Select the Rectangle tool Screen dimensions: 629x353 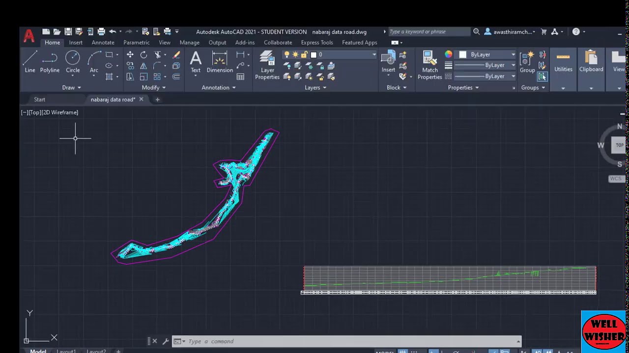109,54
